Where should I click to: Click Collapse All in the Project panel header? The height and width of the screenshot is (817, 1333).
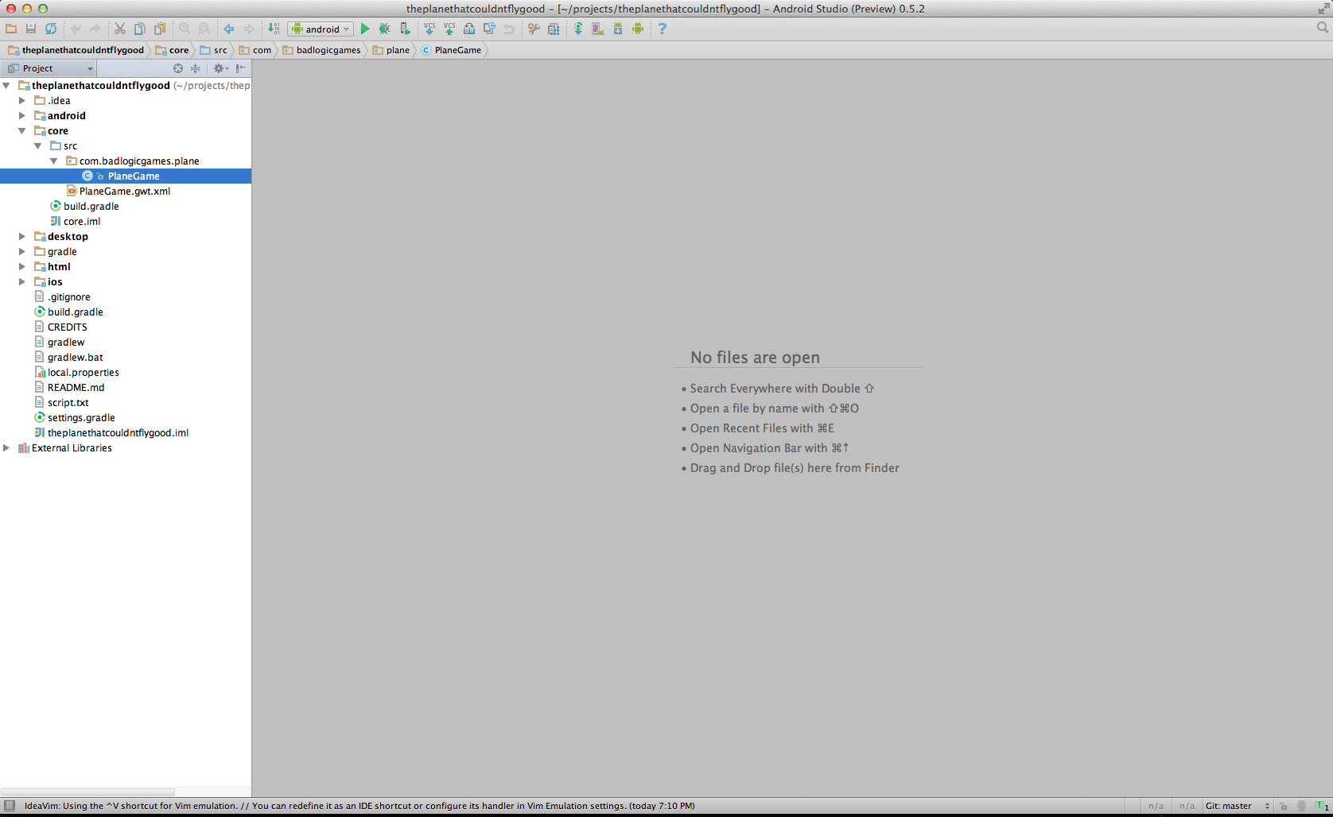(x=196, y=68)
